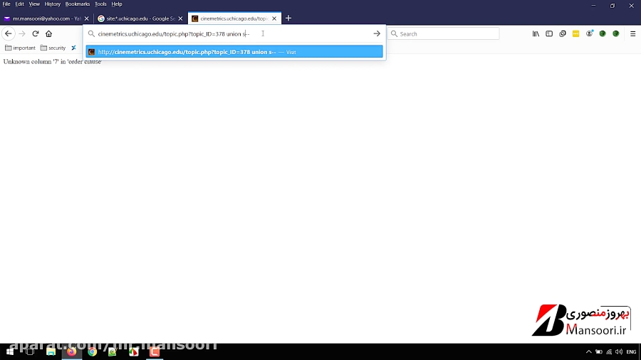Click the container extension icon in toolbar

coord(563,34)
